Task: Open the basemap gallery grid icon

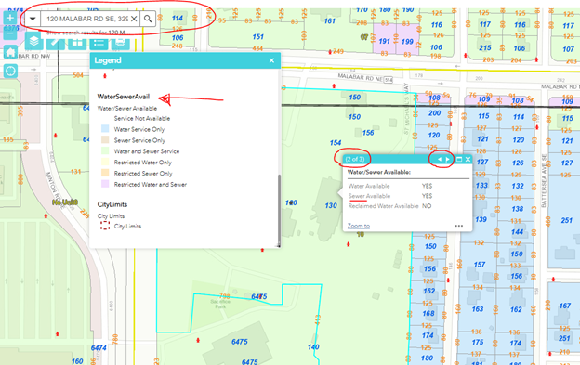Action: pyautogui.click(x=77, y=42)
